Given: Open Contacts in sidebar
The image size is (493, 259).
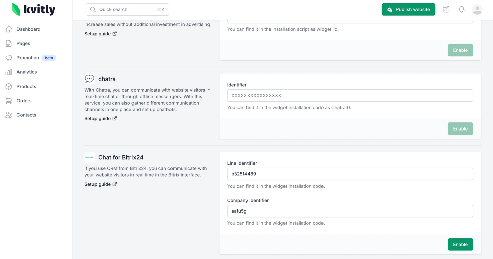Looking at the screenshot, I should 26,115.
